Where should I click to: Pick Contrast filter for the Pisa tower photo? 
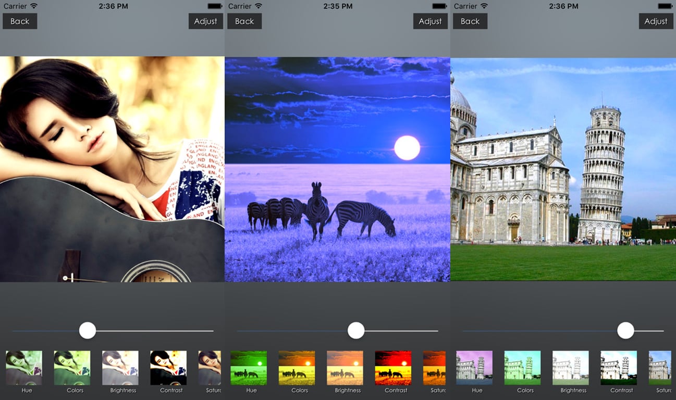[x=619, y=368]
